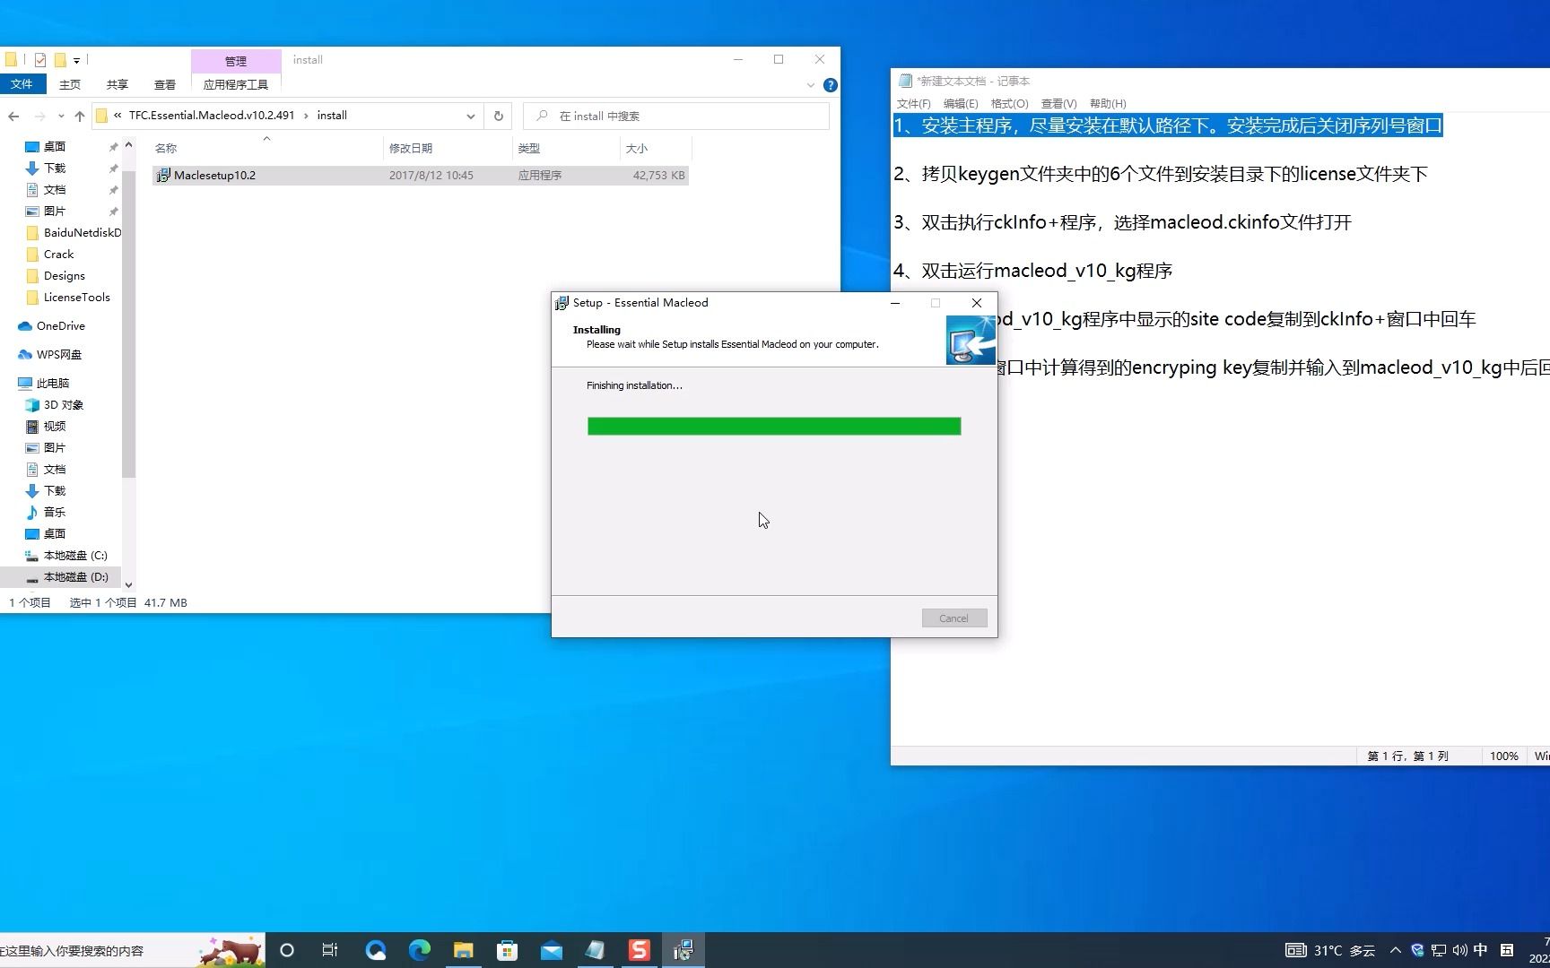Open Notepad 格式(O) menu
1550x968 pixels.
(x=1009, y=104)
